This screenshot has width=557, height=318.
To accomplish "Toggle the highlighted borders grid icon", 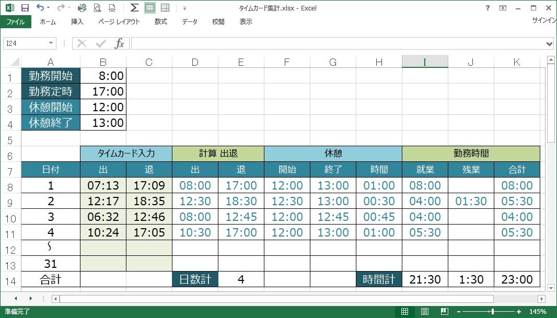I will [150, 8].
